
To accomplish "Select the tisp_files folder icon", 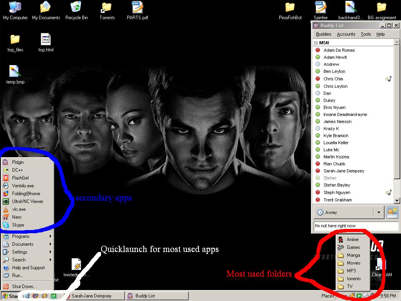I will [x=15, y=43].
